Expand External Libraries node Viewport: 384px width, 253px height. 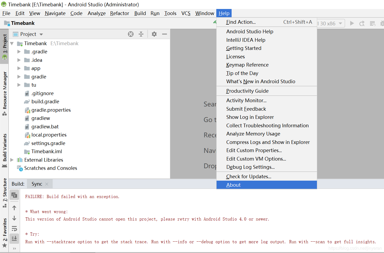[x=12, y=160]
